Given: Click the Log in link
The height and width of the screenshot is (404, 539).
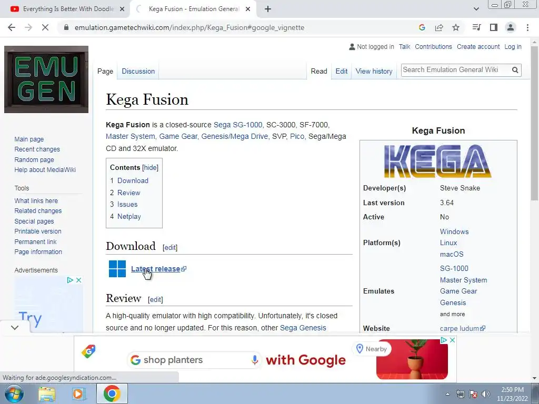Looking at the screenshot, I should pos(513,47).
